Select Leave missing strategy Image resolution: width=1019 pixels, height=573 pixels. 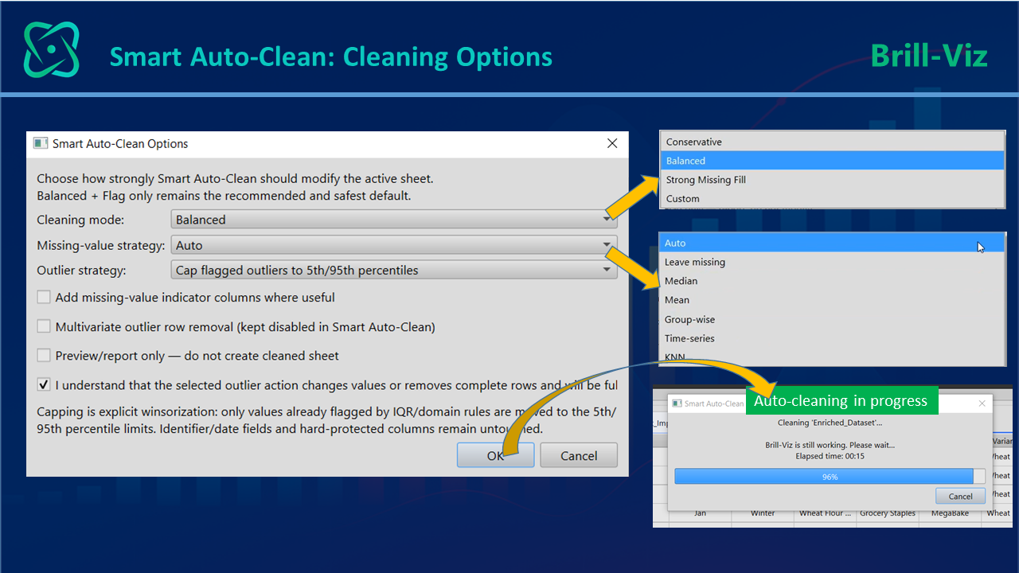click(832, 262)
